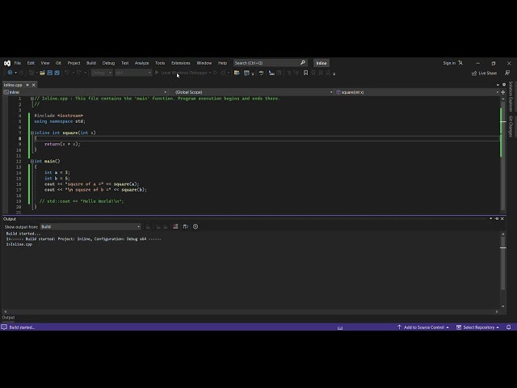Collapse the main function outline
517x388 pixels.
(32, 162)
